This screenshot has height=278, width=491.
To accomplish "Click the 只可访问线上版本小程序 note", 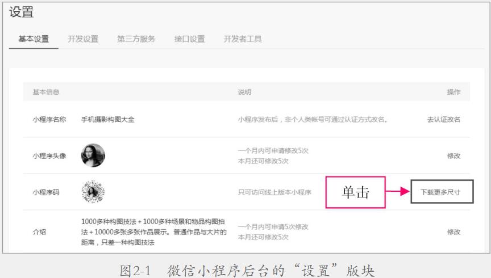I will click(274, 192).
